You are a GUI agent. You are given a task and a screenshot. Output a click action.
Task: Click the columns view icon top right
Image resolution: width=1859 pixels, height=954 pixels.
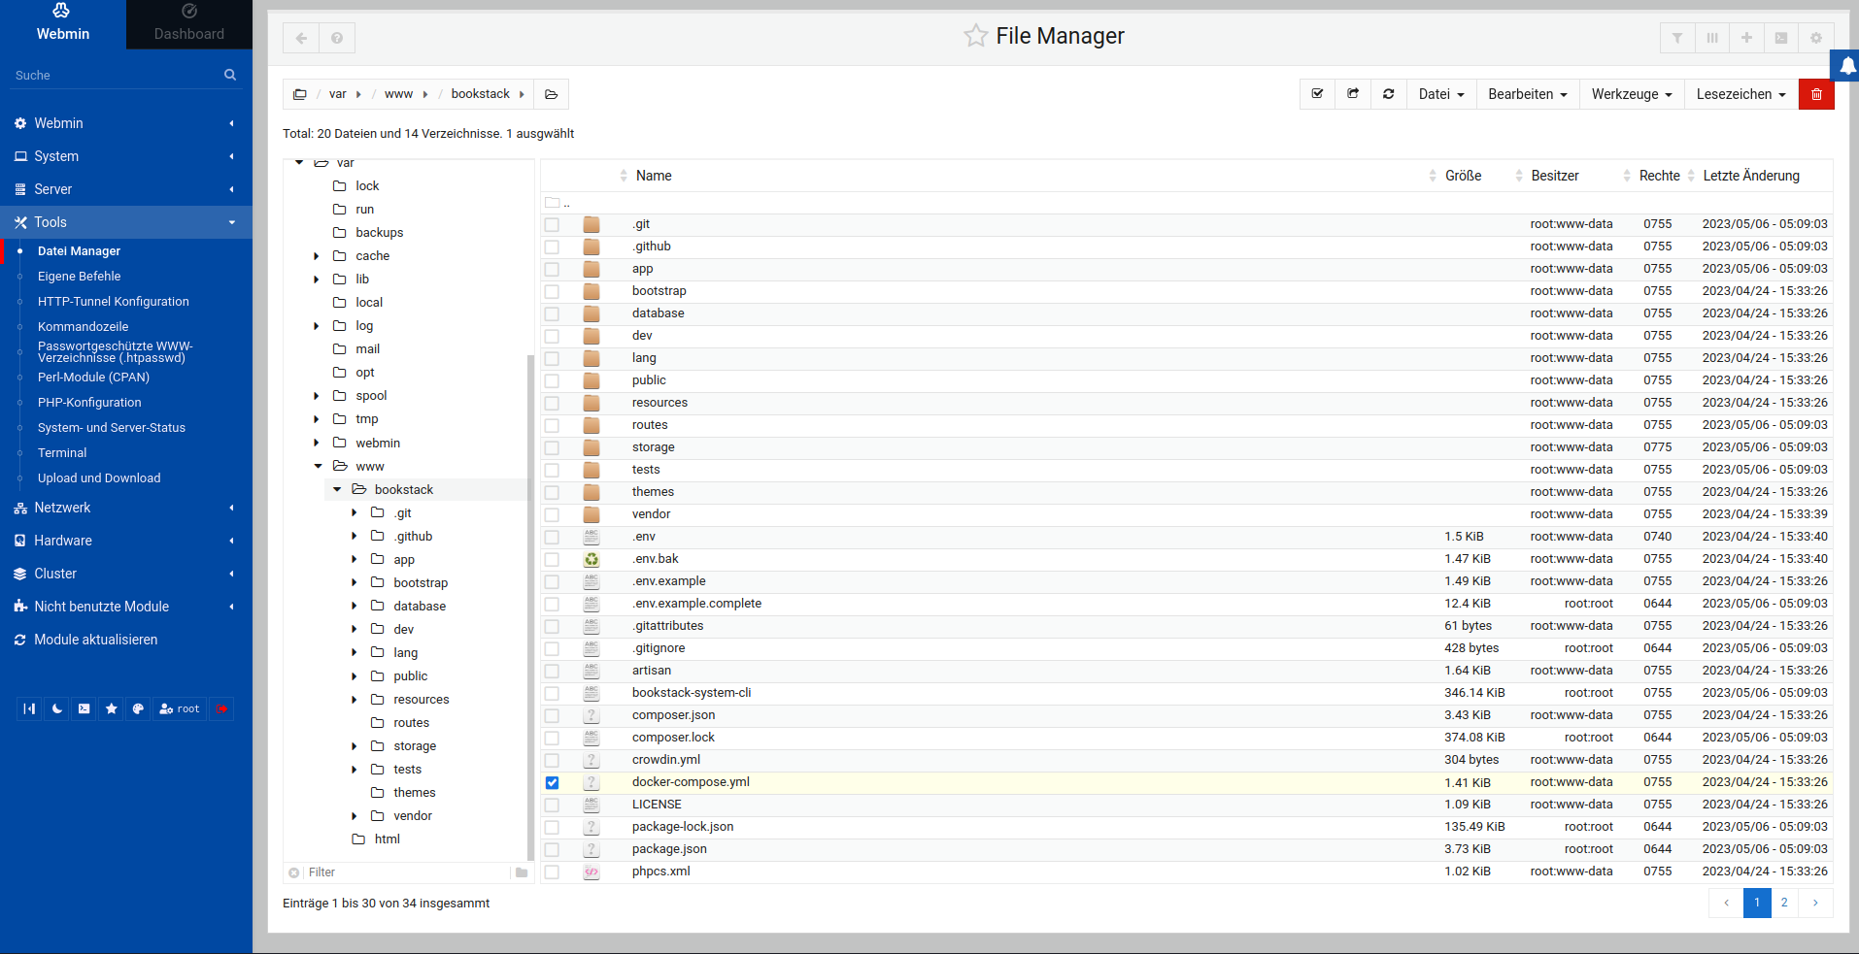1712,38
